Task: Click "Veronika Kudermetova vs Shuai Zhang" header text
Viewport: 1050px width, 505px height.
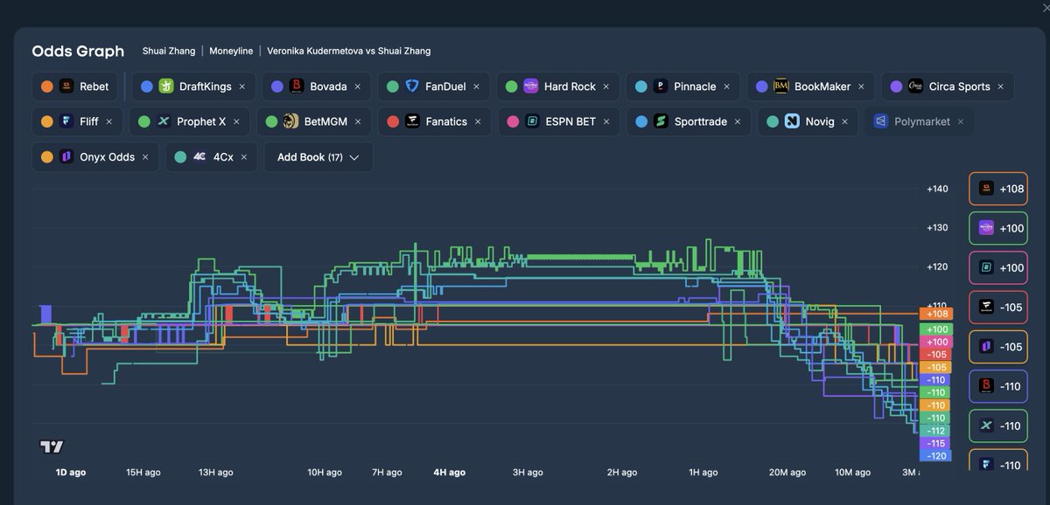Action: click(349, 52)
